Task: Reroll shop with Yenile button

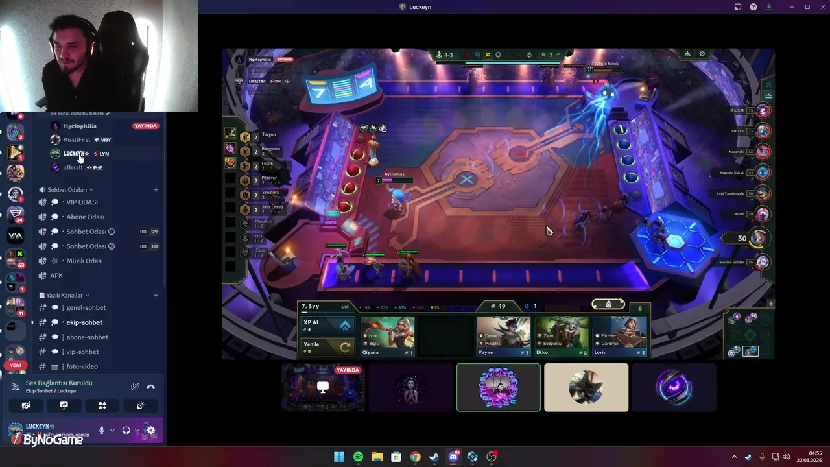Action: [327, 347]
